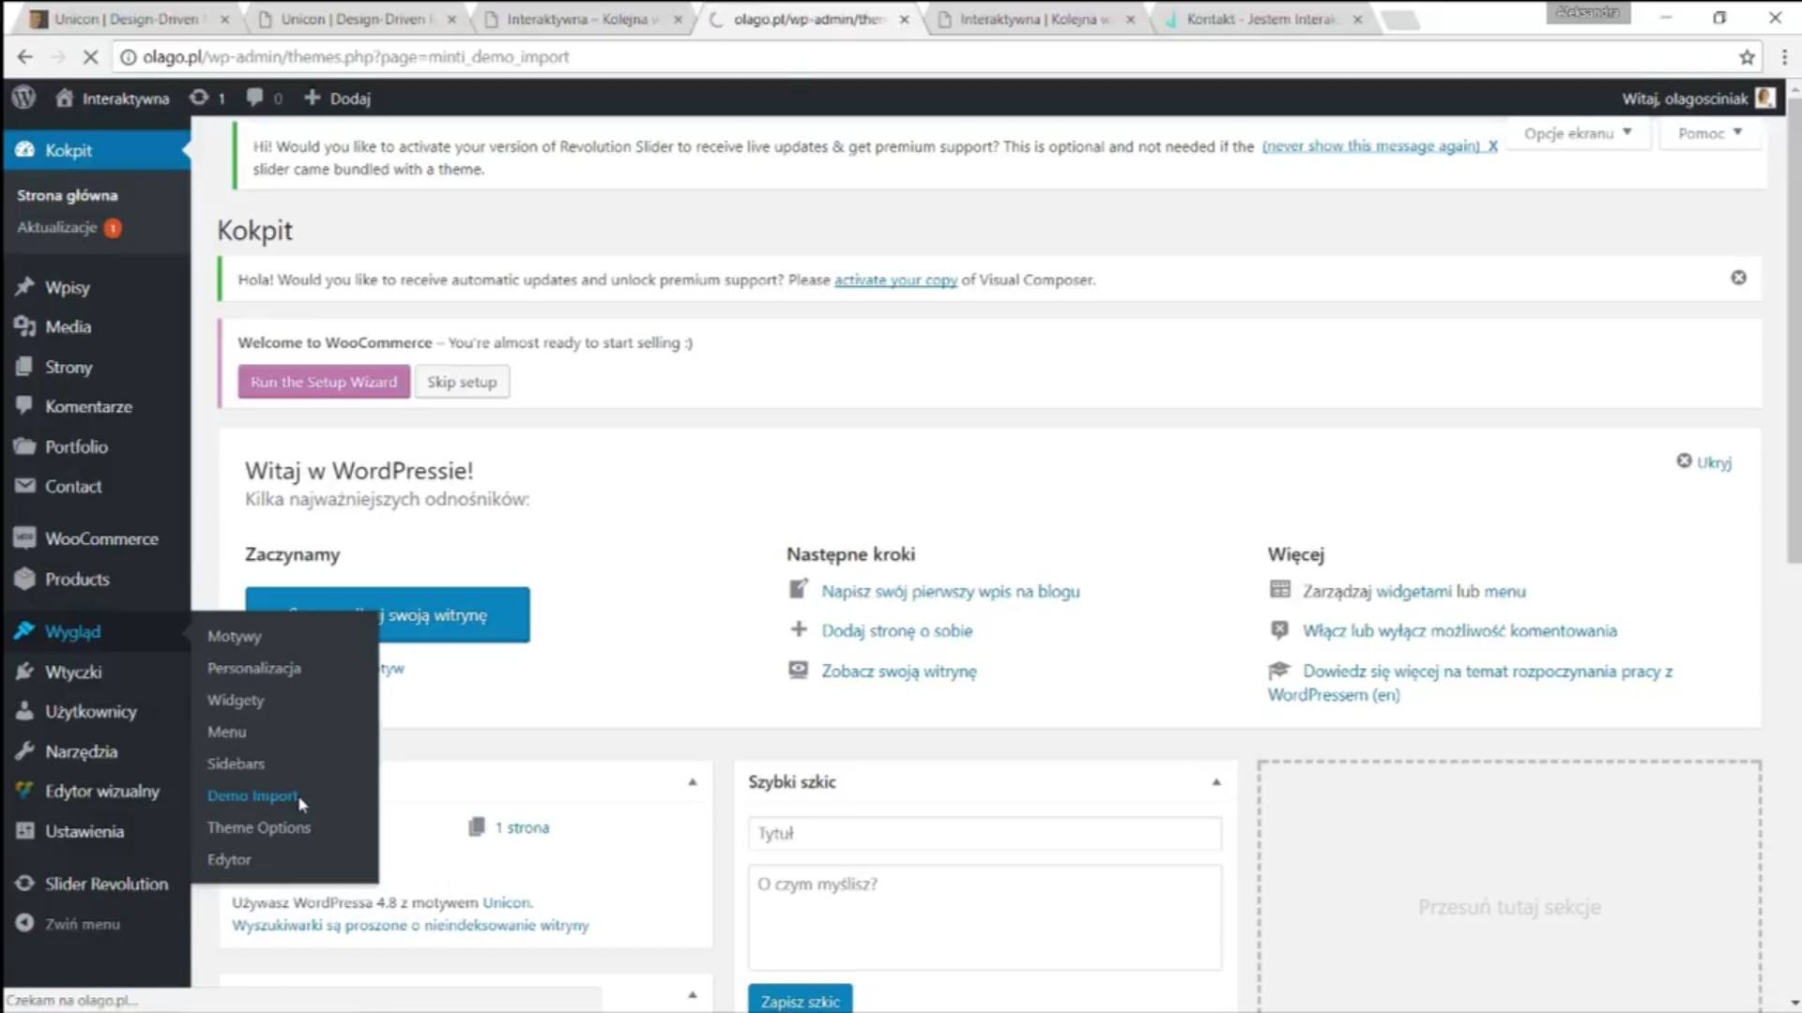Viewport: 1802px width, 1013px height.
Task: Select Theme Options in the Wygląd submenu
Action: [259, 828]
